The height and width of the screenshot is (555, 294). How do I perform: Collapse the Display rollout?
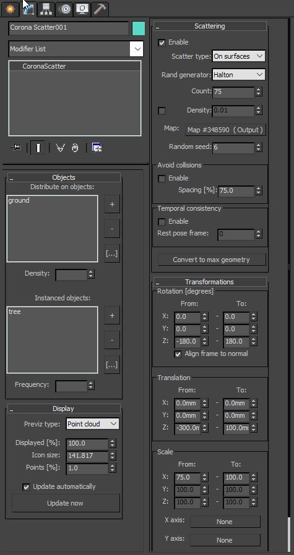tap(64, 409)
